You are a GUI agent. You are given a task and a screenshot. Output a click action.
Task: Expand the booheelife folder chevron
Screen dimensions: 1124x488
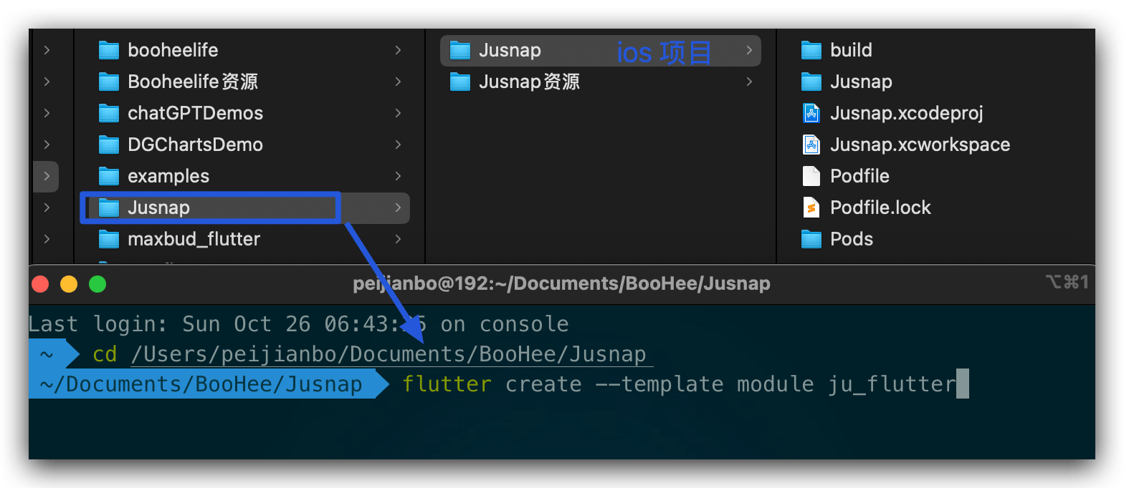(398, 50)
